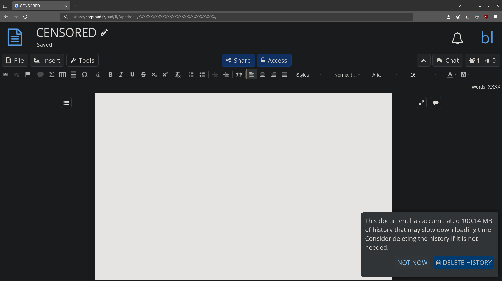
Task: Click the block quote icon
Action: [239, 75]
